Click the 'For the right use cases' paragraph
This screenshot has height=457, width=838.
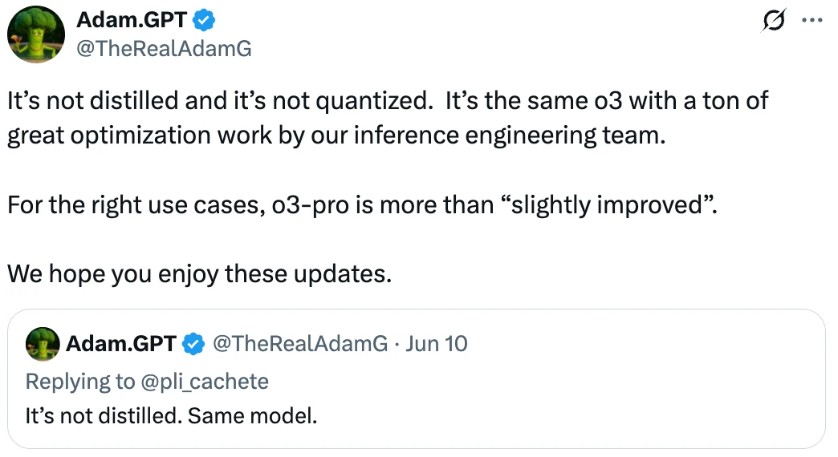tap(362, 205)
